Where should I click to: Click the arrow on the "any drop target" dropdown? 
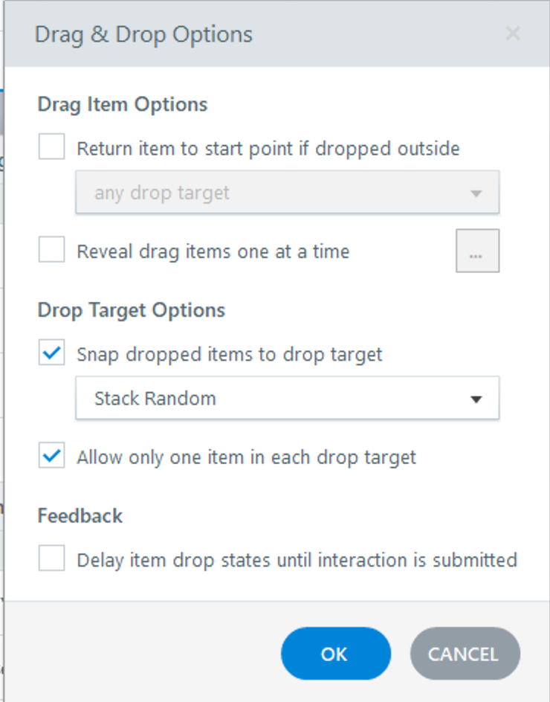coord(476,194)
